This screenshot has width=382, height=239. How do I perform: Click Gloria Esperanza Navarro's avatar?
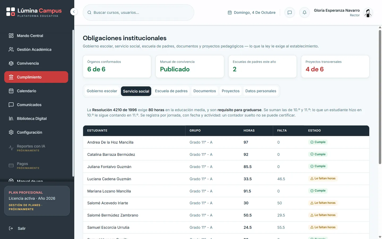tap(368, 12)
